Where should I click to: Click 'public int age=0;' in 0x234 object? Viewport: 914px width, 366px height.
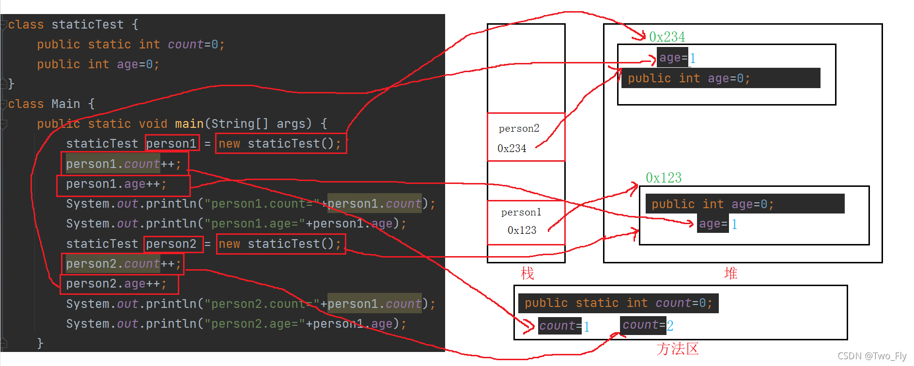click(689, 78)
